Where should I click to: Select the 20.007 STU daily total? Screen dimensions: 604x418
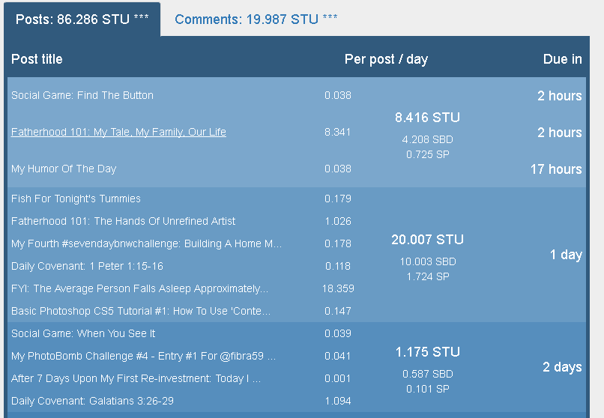(x=428, y=240)
